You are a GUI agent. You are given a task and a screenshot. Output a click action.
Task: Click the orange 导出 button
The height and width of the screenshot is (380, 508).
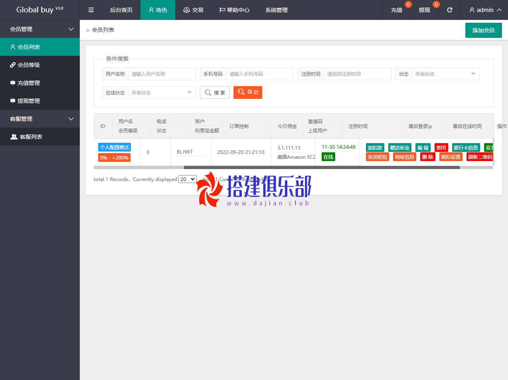248,93
